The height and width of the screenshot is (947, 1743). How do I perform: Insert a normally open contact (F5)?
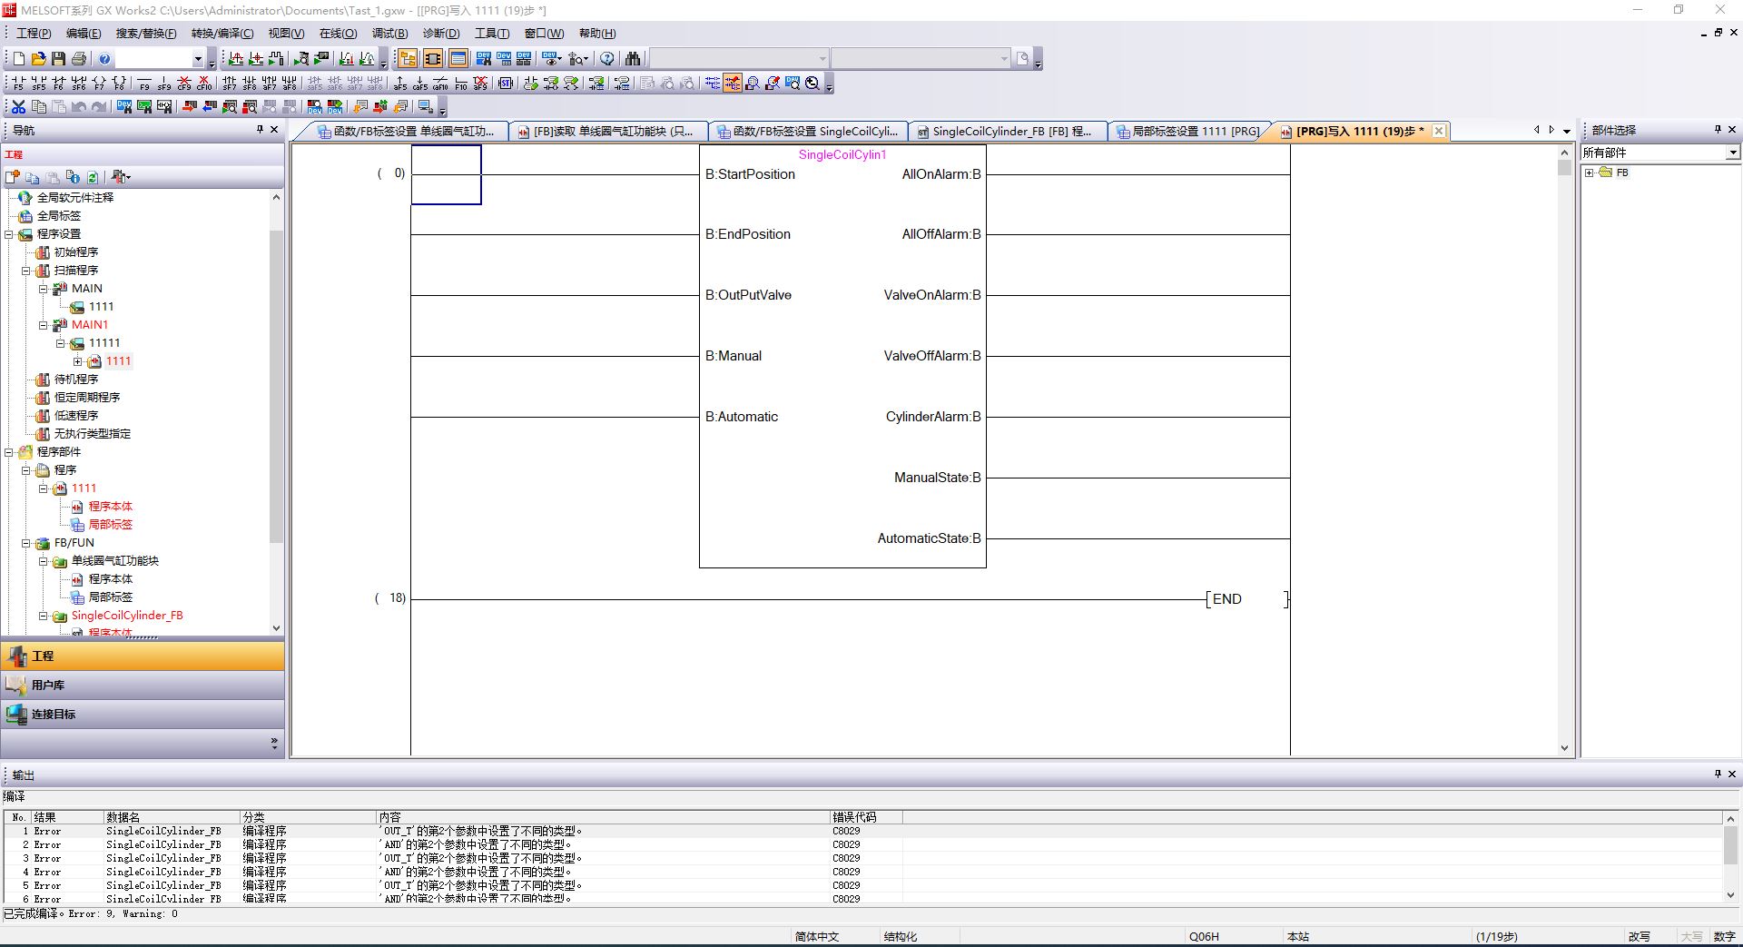[x=18, y=84]
